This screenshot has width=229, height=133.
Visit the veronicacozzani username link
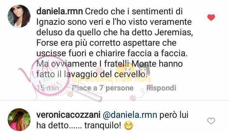[68, 115]
